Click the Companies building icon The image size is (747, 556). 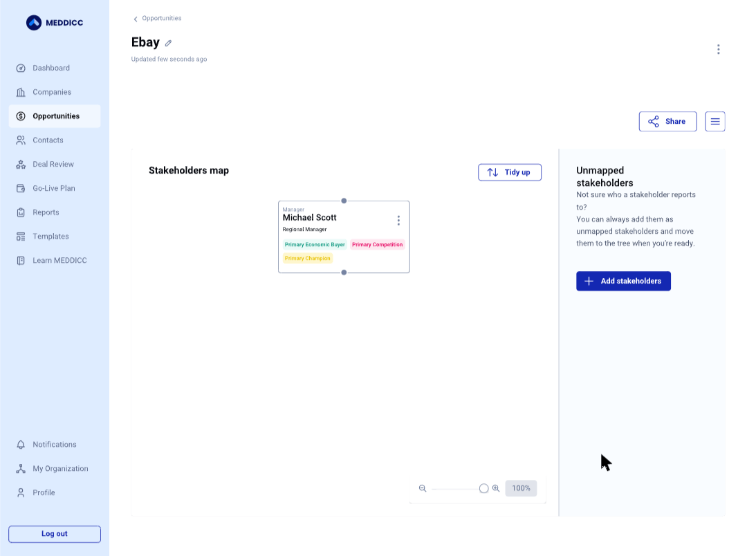click(x=21, y=92)
